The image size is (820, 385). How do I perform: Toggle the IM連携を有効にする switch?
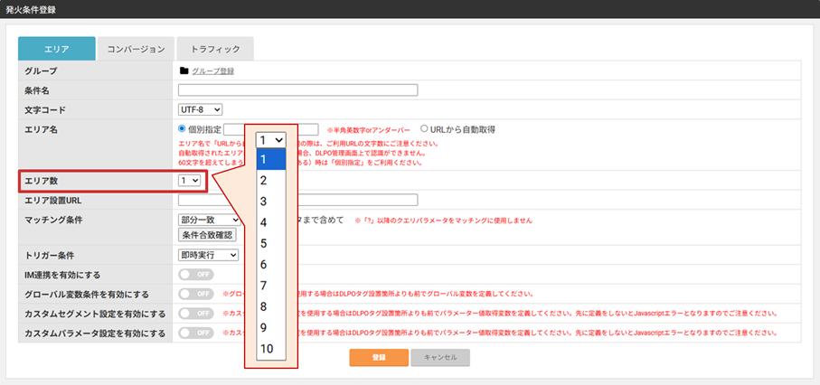coord(196,275)
